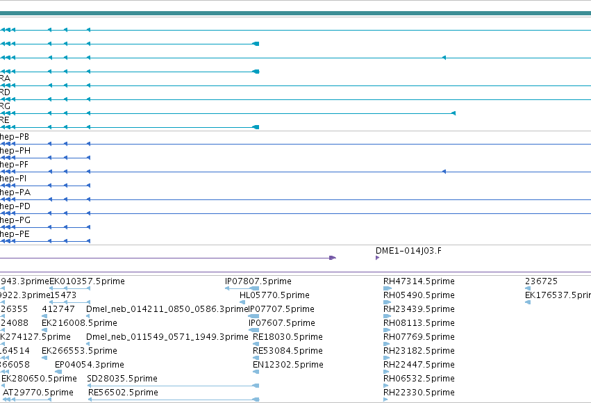Viewport: 591px width, 403px height.
Task: Select the EP04054.3prime label
Action: [x=90, y=365]
